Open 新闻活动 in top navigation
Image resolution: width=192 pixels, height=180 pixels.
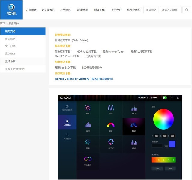[x=82, y=10]
